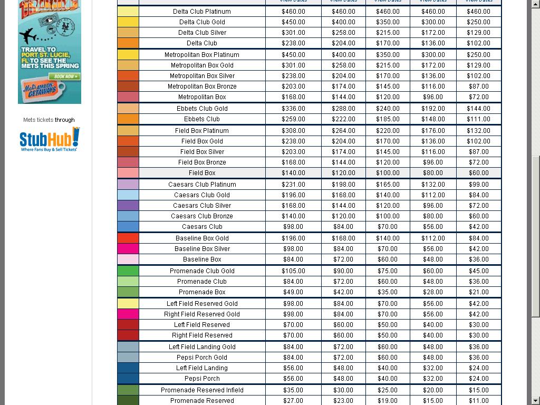Click the $336.00 price cell
540x405 pixels.
click(x=293, y=109)
